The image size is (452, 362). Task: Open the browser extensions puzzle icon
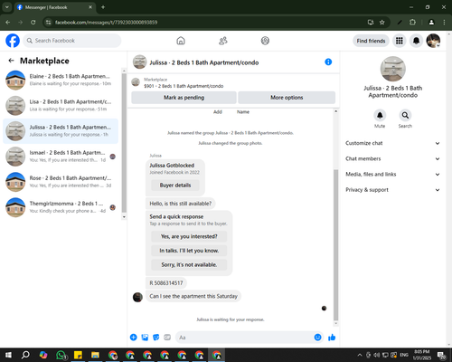click(x=412, y=23)
